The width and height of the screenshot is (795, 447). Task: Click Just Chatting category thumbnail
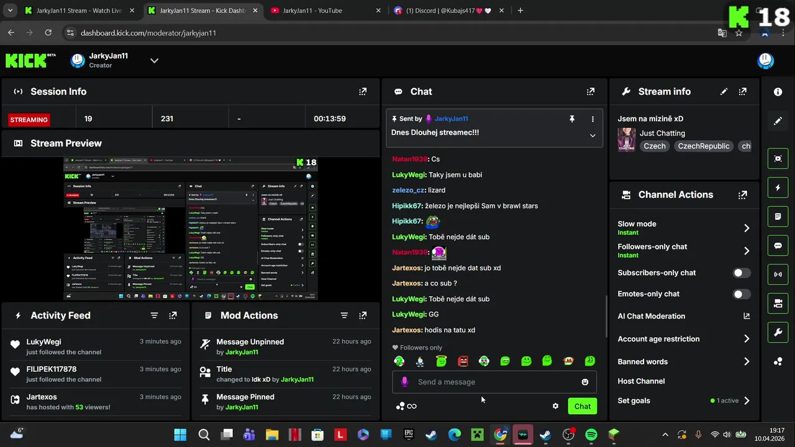click(626, 140)
